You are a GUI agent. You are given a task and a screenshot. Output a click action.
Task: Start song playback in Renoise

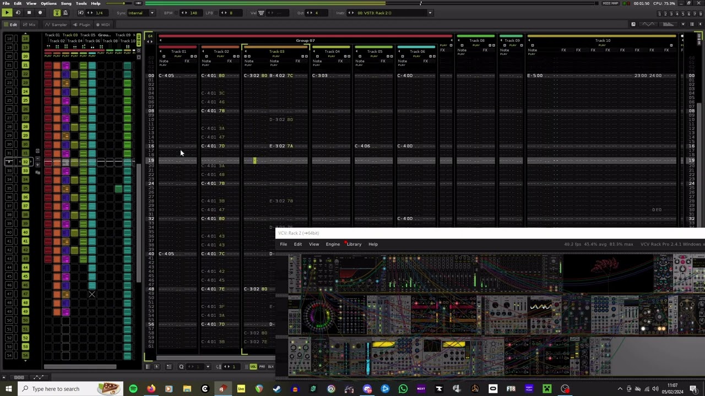pos(7,13)
